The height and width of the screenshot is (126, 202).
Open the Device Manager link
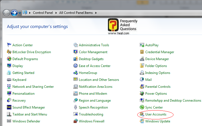[157, 59]
